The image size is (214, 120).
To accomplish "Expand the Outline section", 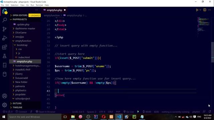I will (x=17, y=103).
